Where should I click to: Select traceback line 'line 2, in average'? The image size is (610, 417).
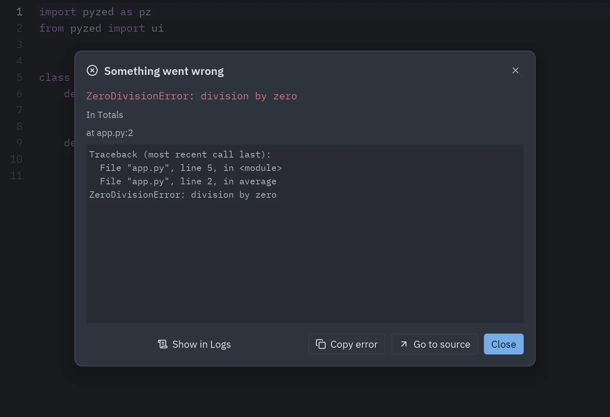coord(188,181)
